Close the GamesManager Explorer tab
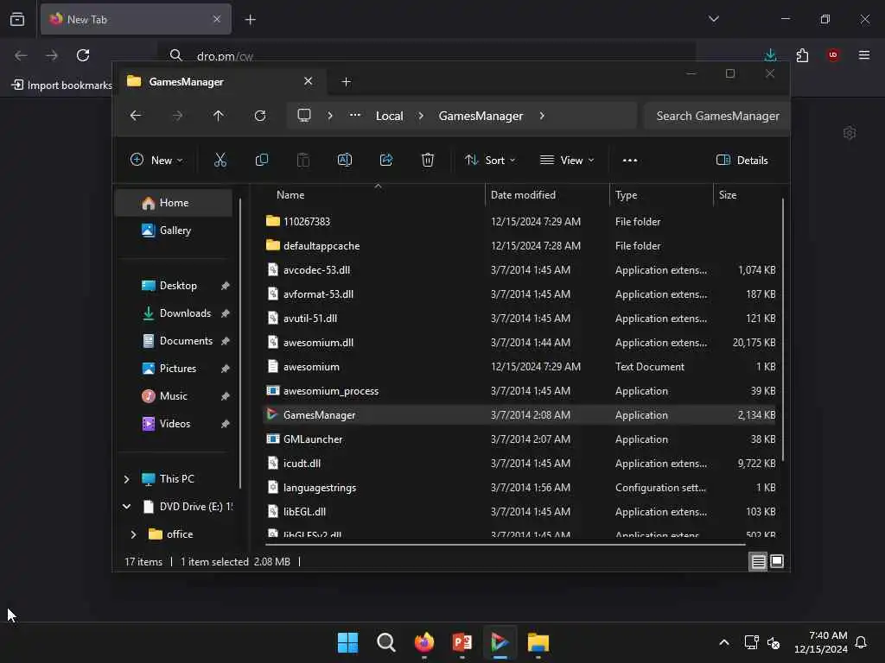This screenshot has height=663, width=885. tap(309, 81)
